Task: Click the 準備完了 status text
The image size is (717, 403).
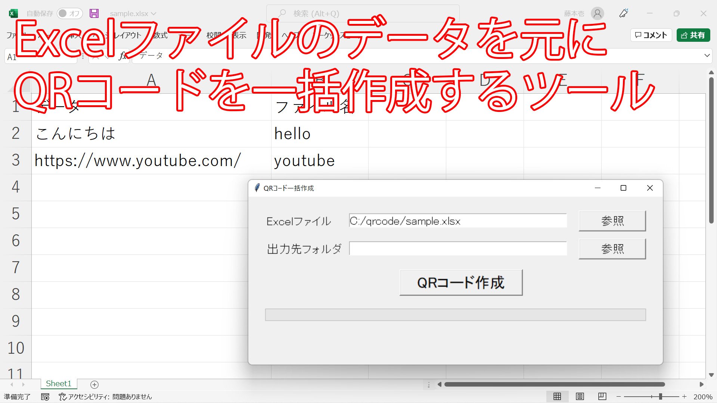Action: [17, 397]
